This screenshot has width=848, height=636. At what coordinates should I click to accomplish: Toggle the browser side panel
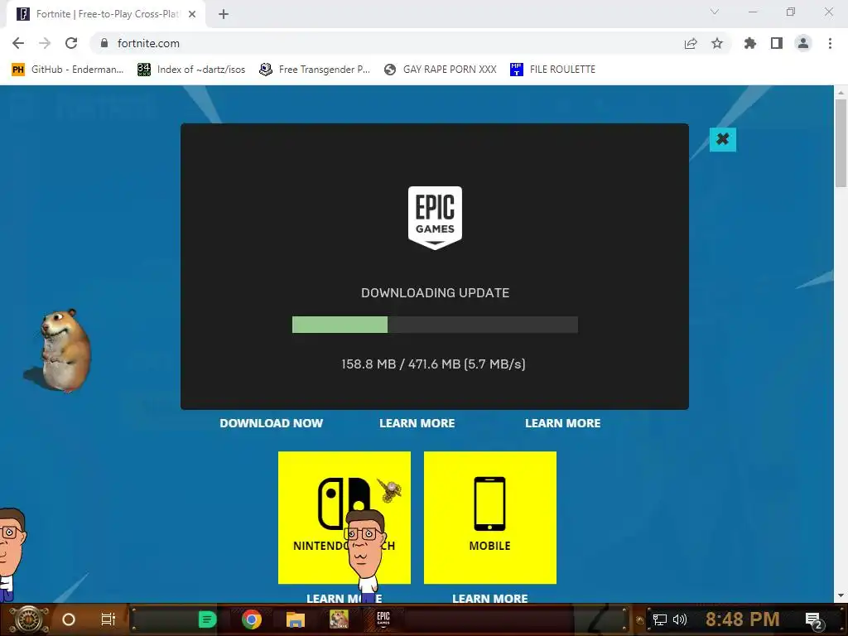coord(777,43)
